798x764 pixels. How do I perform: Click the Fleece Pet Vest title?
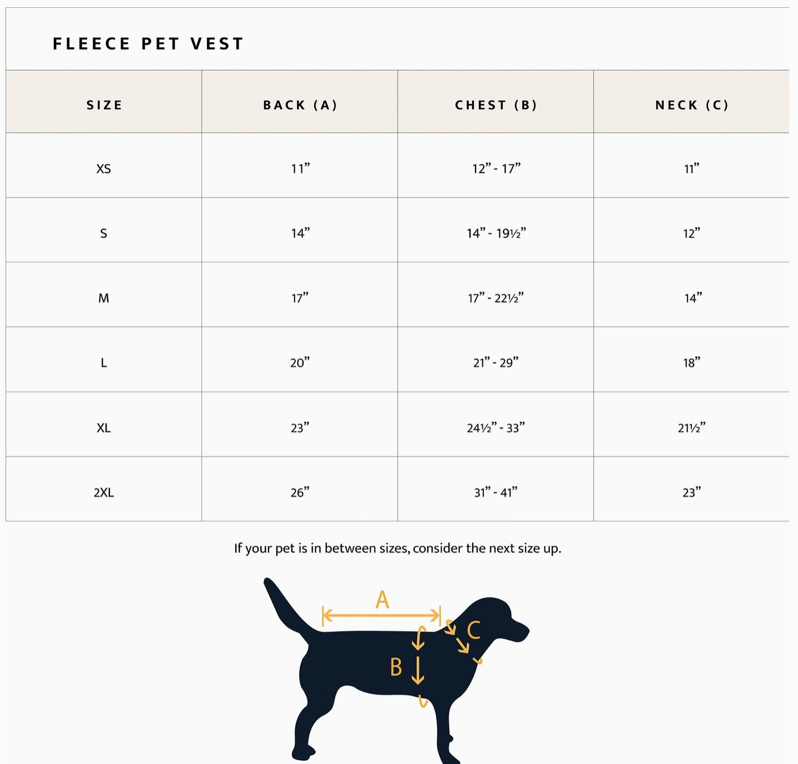pos(148,44)
